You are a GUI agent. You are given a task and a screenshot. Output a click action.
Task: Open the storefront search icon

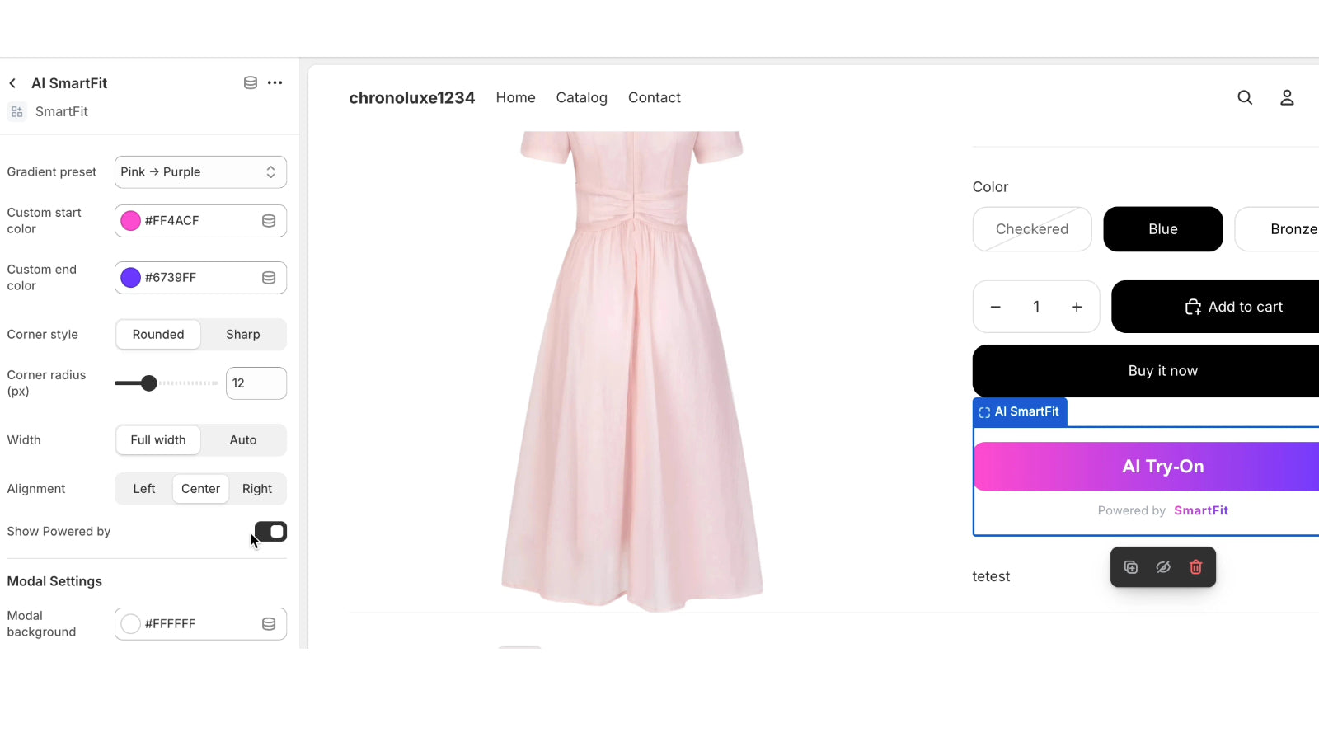1245,97
